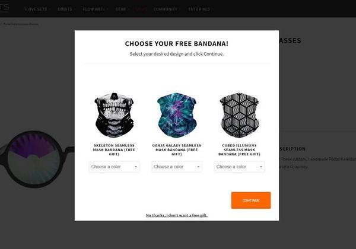
Task: Open the Glove Sets menu
Action: click(x=37, y=9)
